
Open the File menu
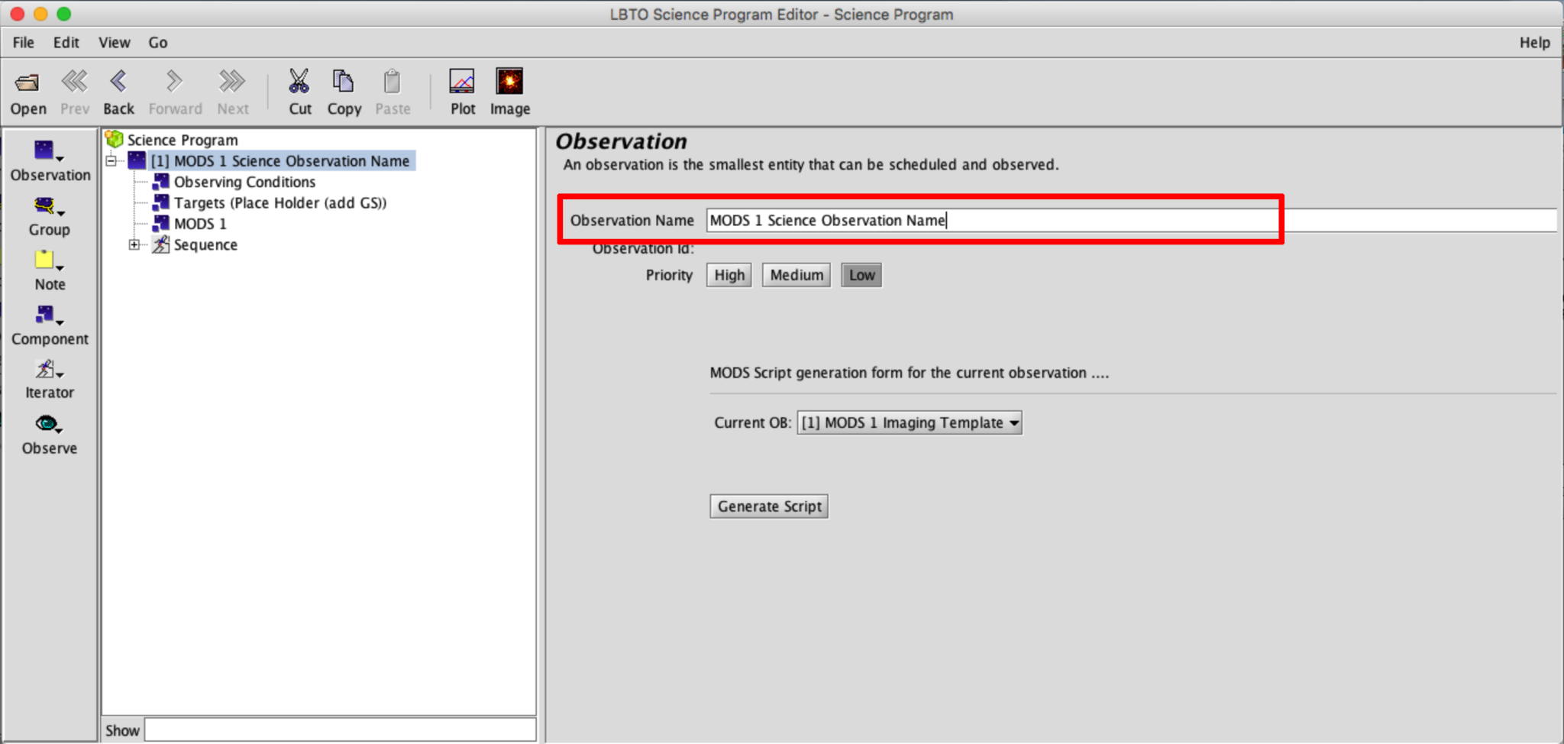(24, 42)
